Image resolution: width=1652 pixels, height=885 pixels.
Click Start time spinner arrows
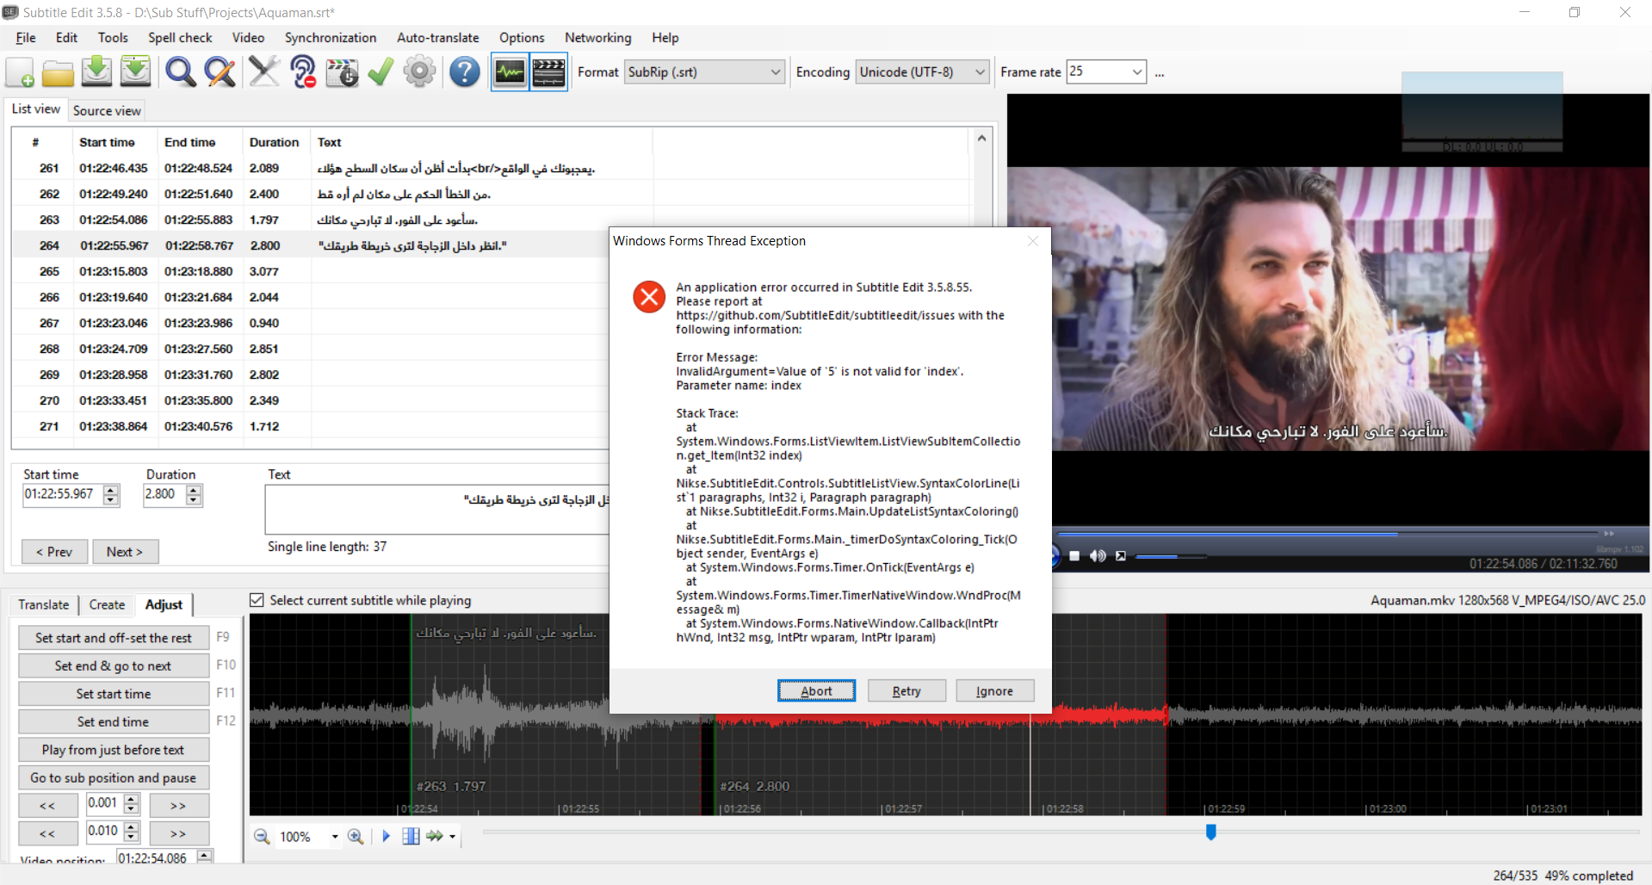point(111,495)
